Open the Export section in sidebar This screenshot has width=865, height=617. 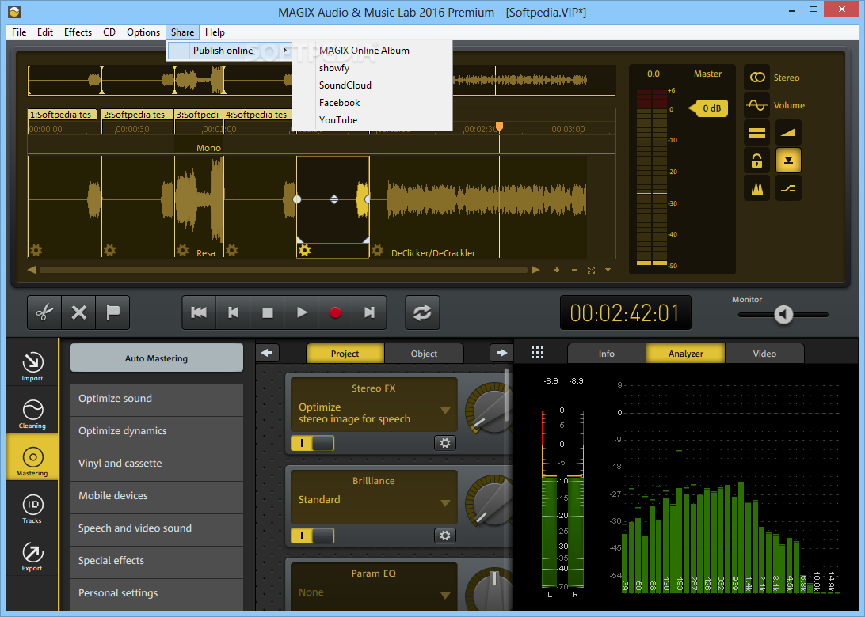[32, 556]
